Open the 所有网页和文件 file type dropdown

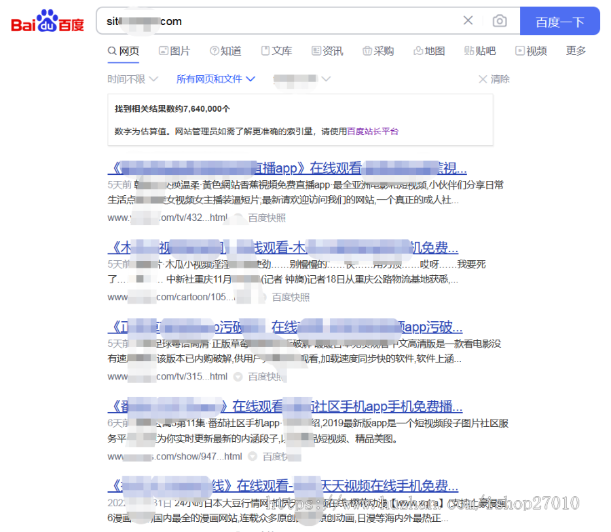[x=216, y=79]
